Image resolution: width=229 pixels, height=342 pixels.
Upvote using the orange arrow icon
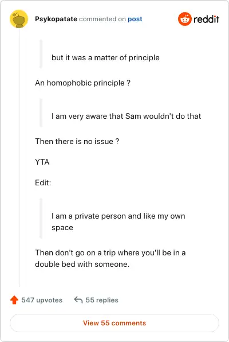point(14,300)
